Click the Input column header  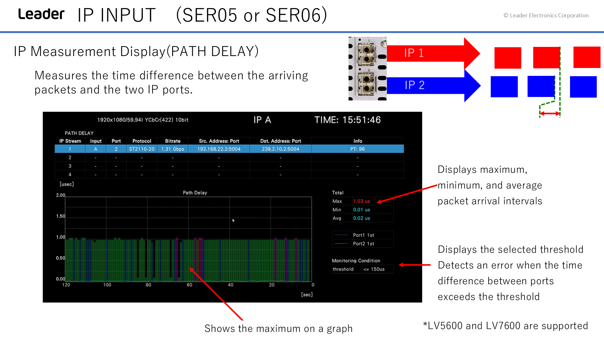(x=96, y=141)
